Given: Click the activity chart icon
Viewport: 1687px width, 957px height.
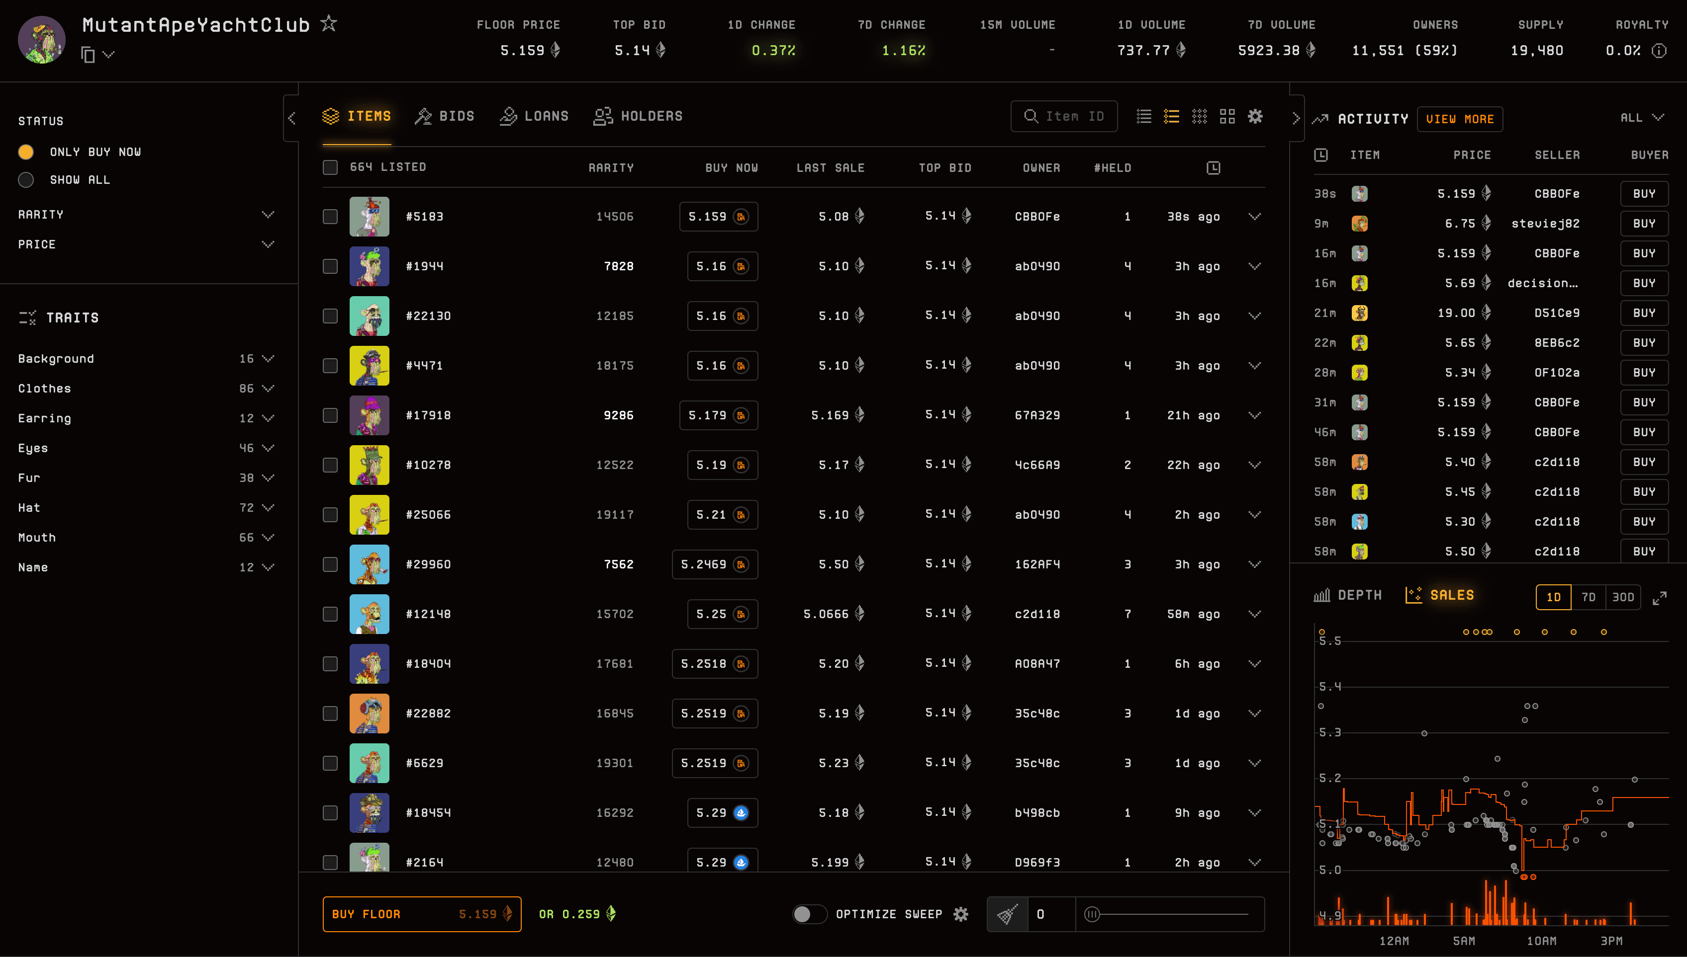Looking at the screenshot, I should (1320, 119).
